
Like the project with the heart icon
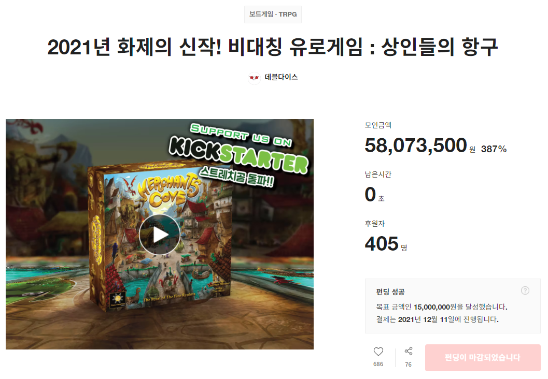(x=378, y=352)
